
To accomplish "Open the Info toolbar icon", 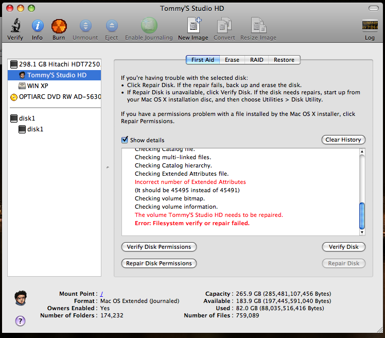I will click(38, 25).
